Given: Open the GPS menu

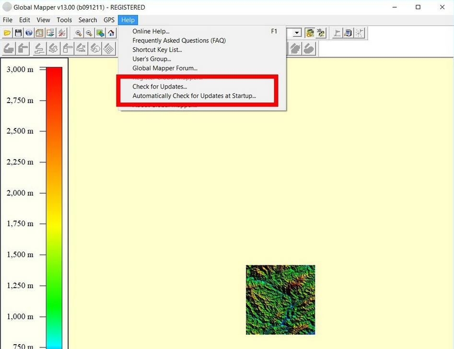Looking at the screenshot, I should point(108,20).
